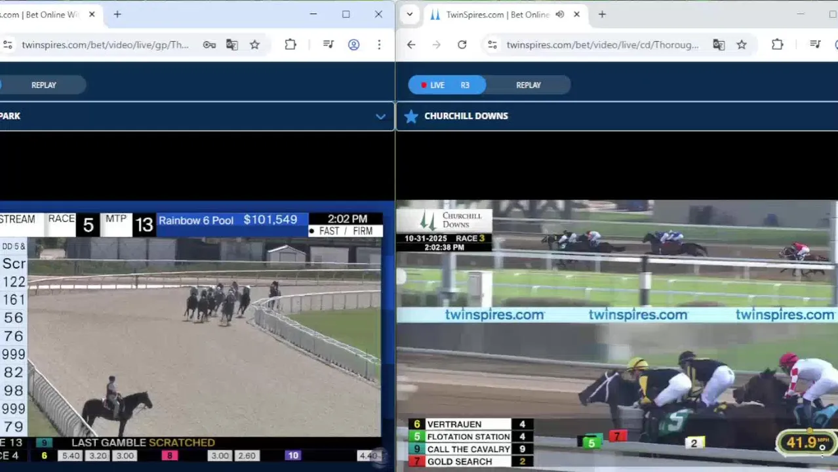Select the TwinSpires.com tab in right window
Viewport: 838px width, 472px height.
point(505,14)
